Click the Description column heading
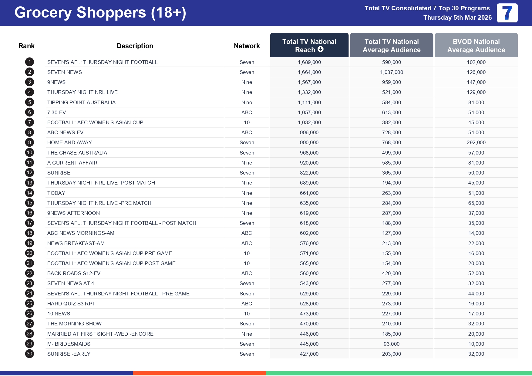The width and height of the screenshot is (532, 376). click(x=135, y=46)
